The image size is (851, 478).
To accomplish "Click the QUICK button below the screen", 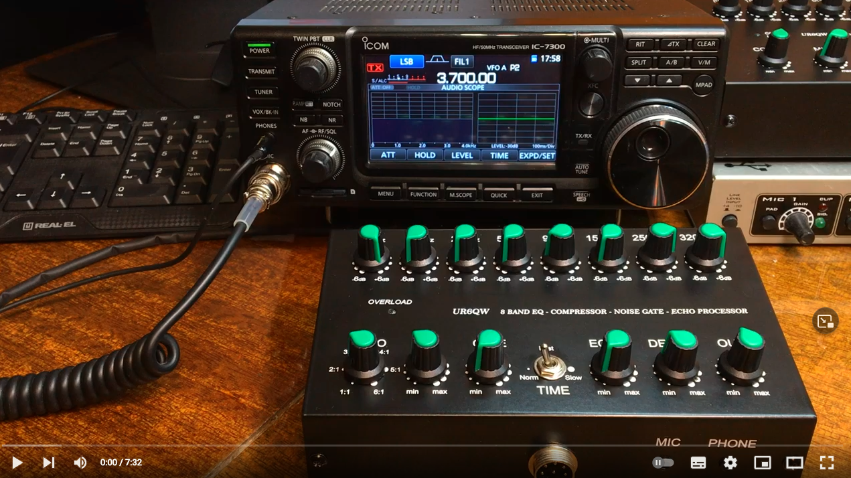I will (498, 195).
